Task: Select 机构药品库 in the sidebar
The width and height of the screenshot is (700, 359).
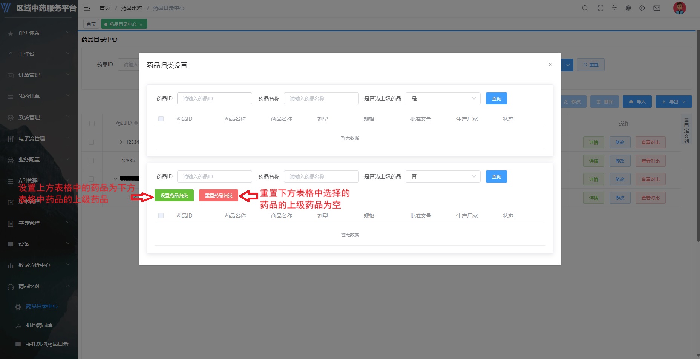Action: pyautogui.click(x=39, y=325)
